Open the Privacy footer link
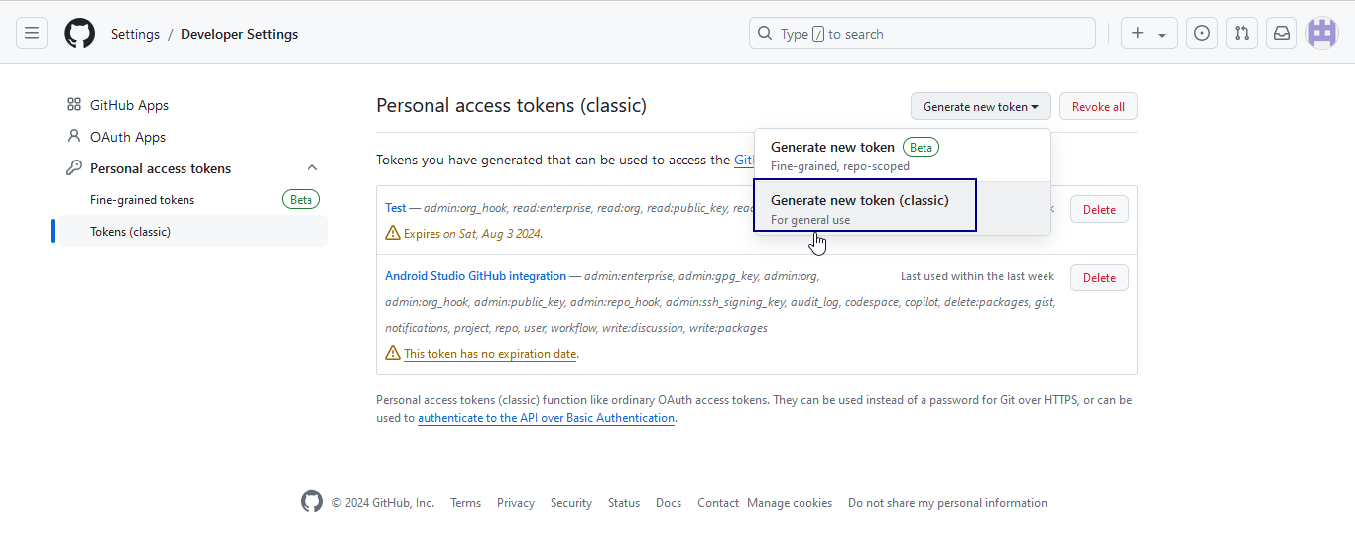 tap(516, 503)
